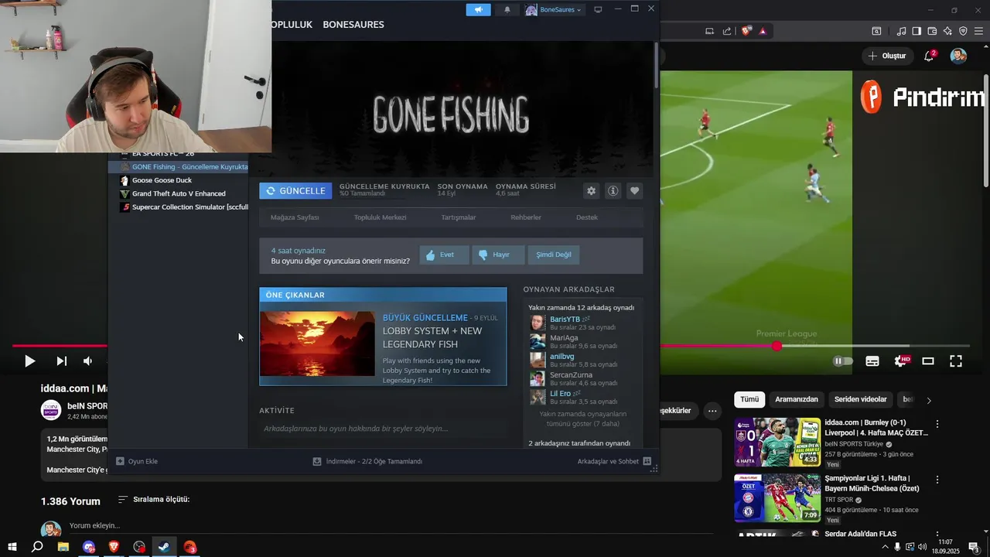The height and width of the screenshot is (557, 990).
Task: Open the Rehberler tab
Action: point(526,217)
